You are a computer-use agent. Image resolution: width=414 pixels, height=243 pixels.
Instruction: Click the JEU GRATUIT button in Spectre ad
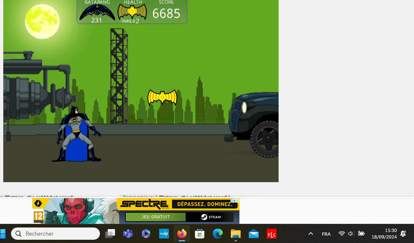[155, 217]
